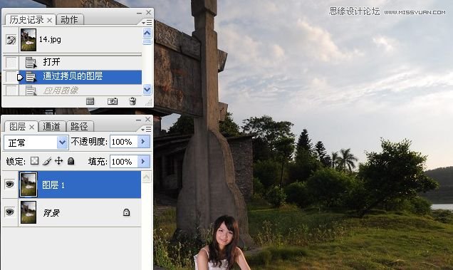
Task: Close the 图层 tab with its x
Action: point(32,128)
